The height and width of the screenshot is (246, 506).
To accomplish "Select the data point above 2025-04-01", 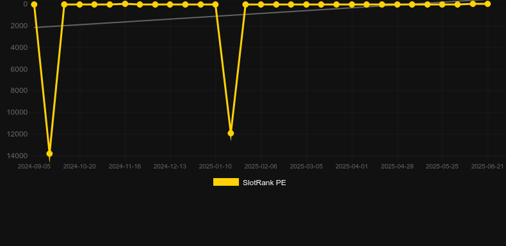I will pos(352,4).
